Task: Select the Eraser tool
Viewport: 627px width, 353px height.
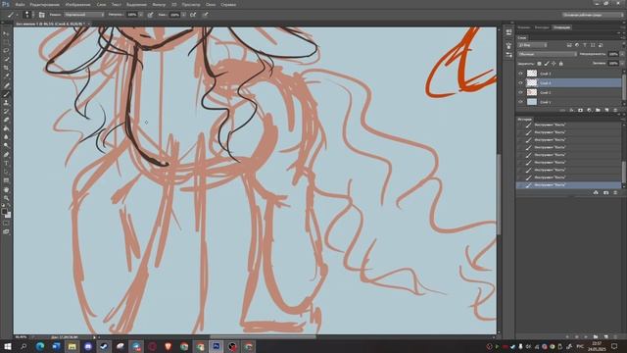Action: tap(6, 120)
